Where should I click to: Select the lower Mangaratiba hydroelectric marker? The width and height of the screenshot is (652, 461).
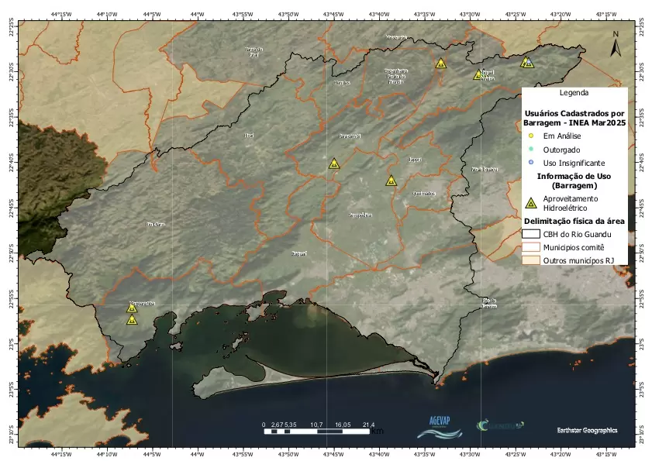tap(132, 319)
